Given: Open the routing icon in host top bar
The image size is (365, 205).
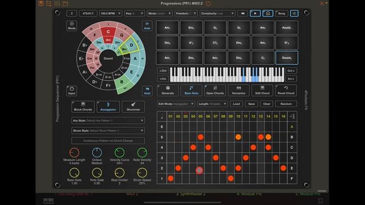Looking at the screenshot, I should pyautogui.click(x=48, y=3).
